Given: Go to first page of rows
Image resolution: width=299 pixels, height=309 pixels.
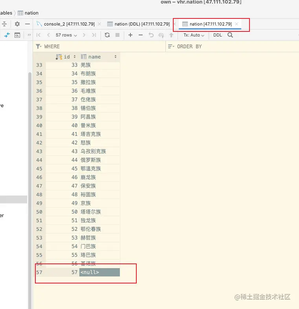Looking at the screenshot, I should pyautogui.click(x=39, y=35).
